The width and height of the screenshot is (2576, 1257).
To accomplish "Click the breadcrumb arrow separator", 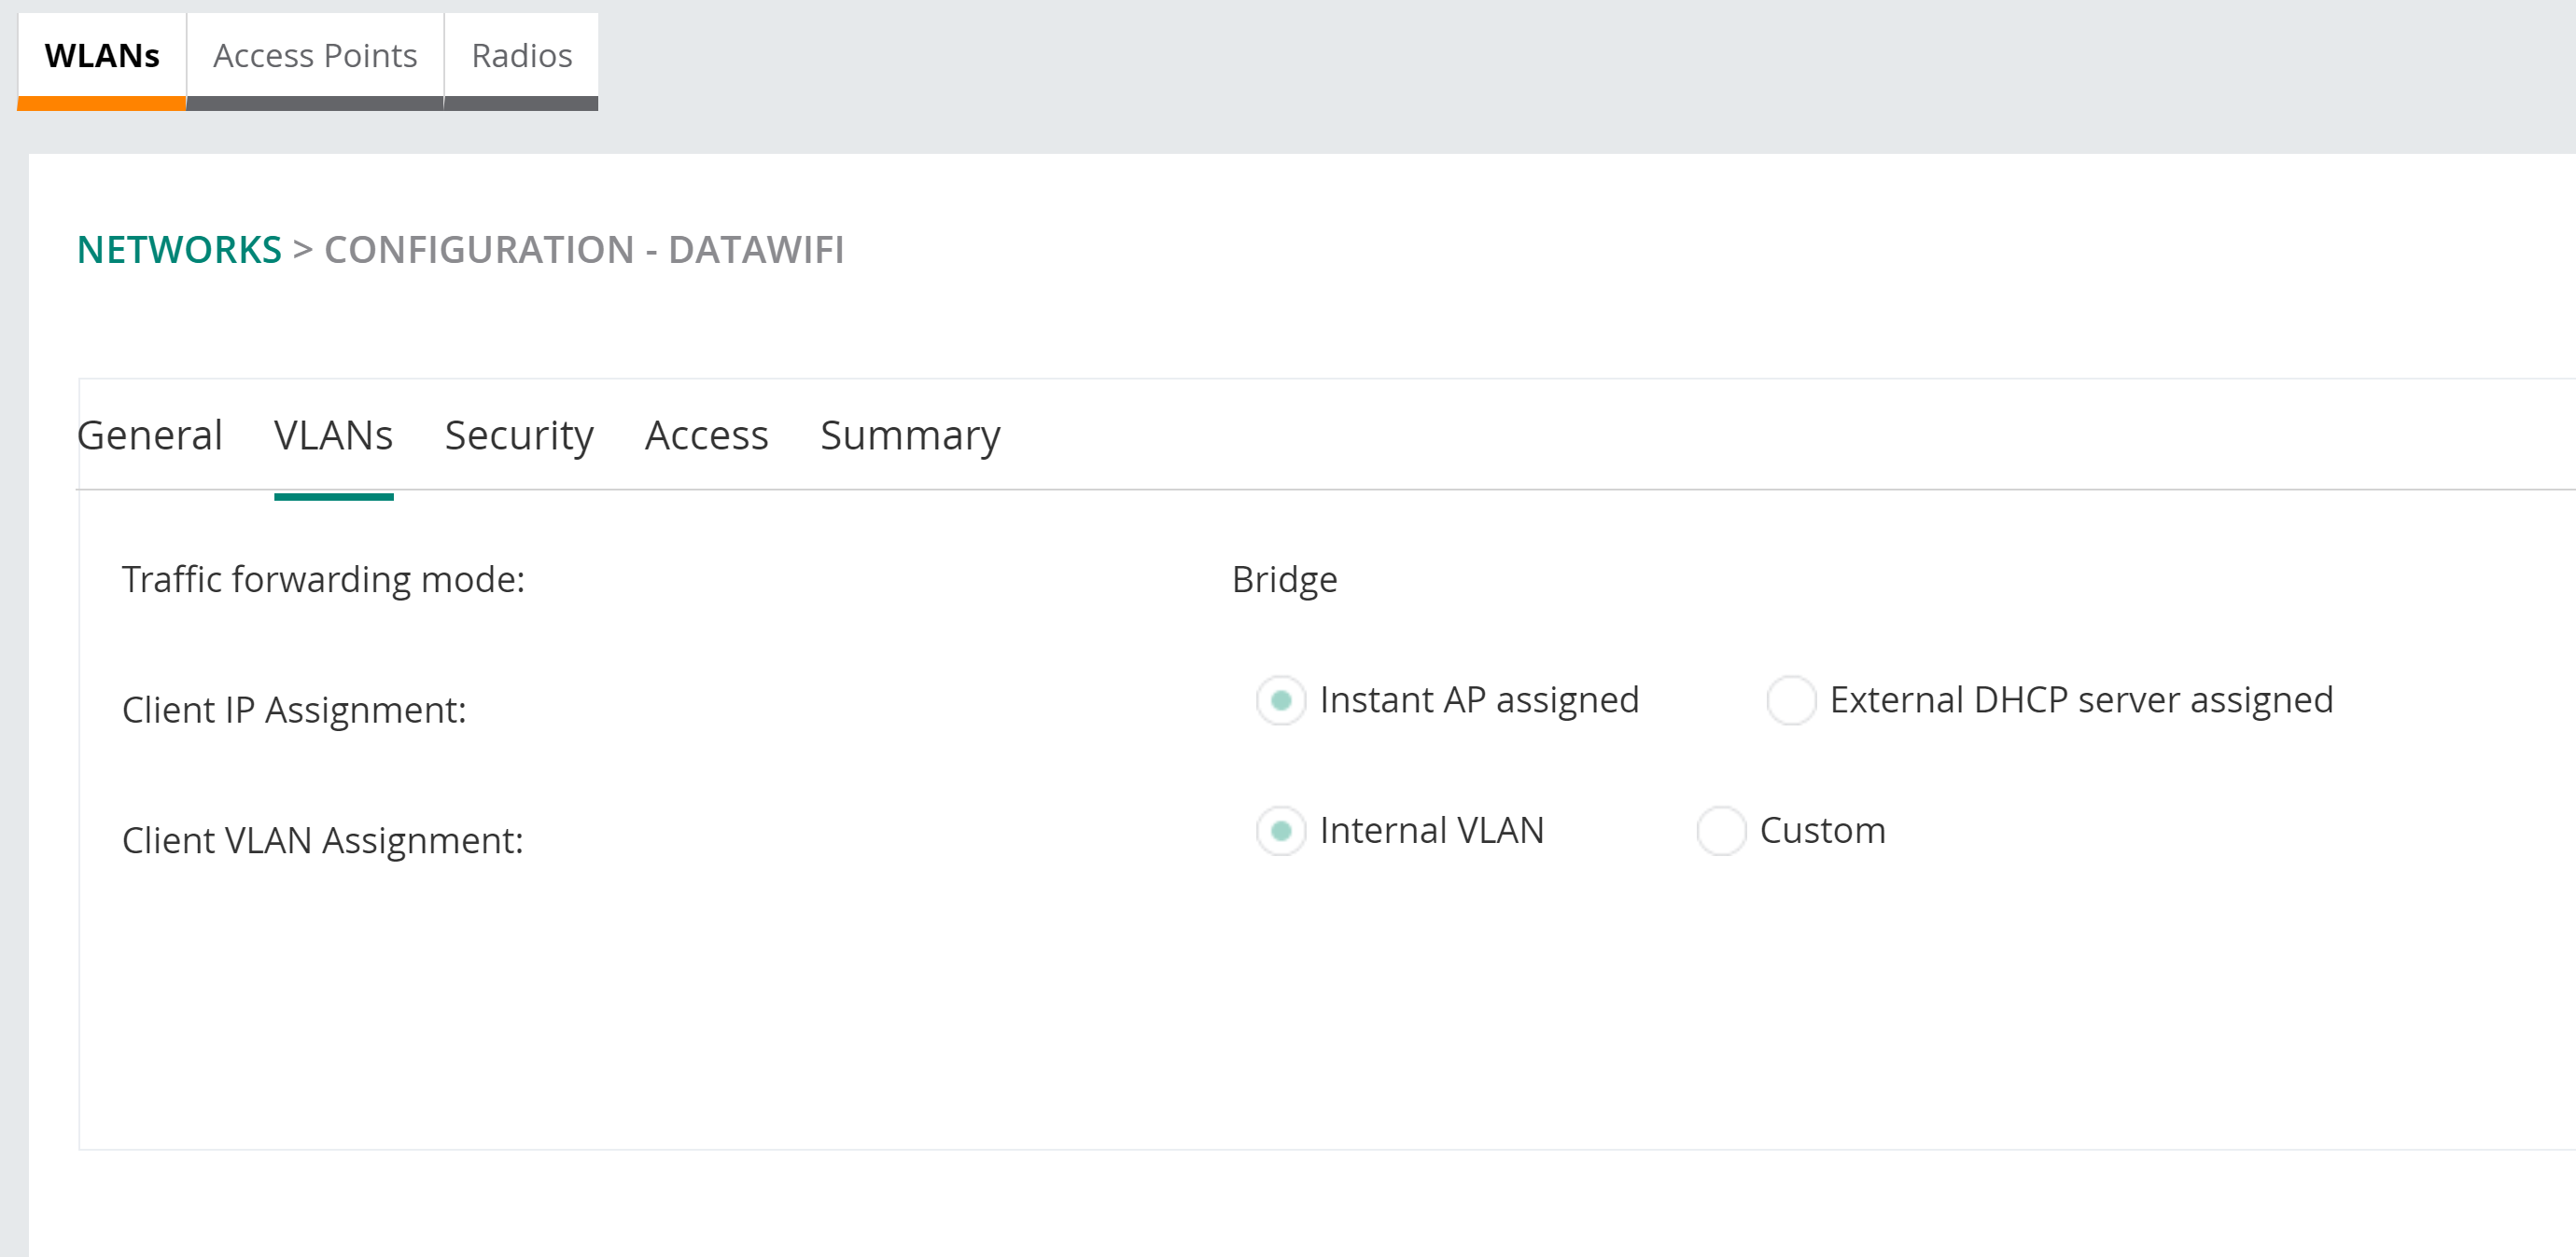I will point(303,250).
